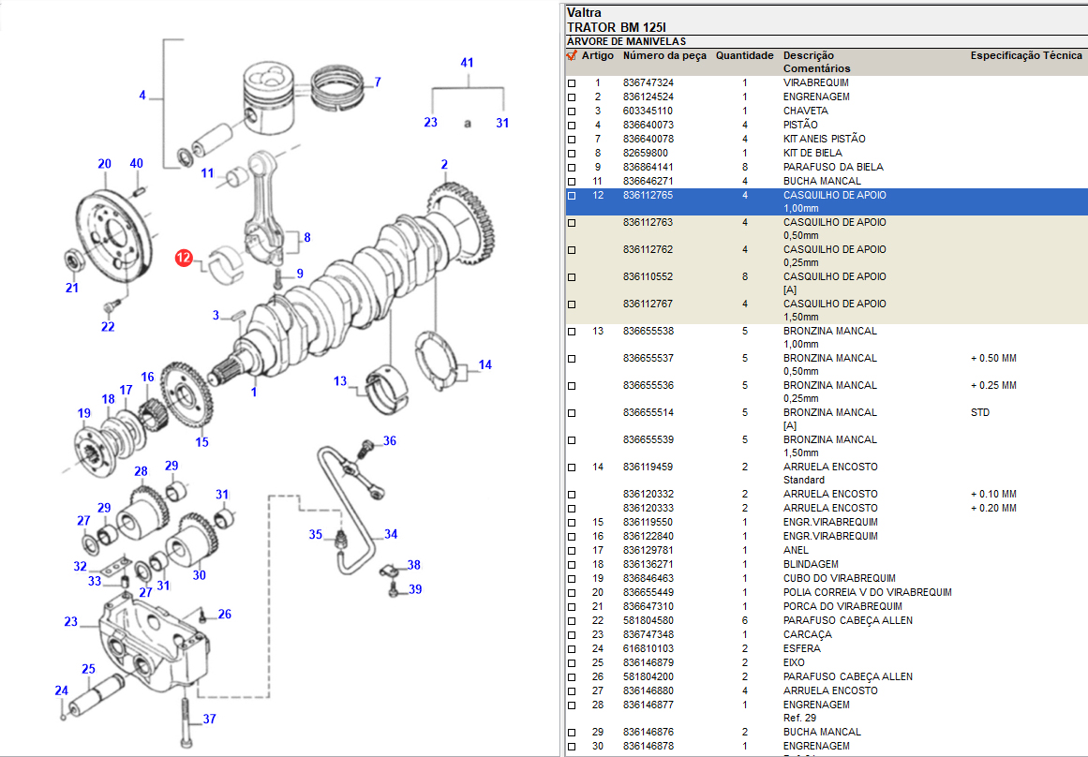Click diagram callout 2 by the crankshaft gear
The width and height of the screenshot is (1088, 757).
click(x=444, y=165)
